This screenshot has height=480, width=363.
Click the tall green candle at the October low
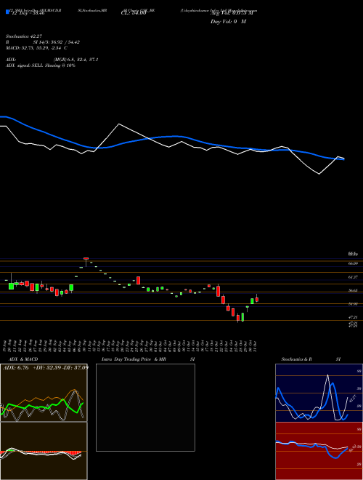pos(243,317)
